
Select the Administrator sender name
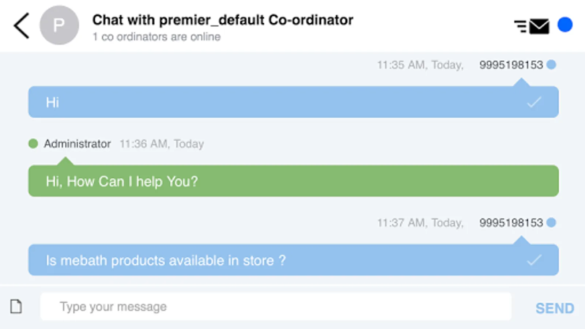(77, 144)
